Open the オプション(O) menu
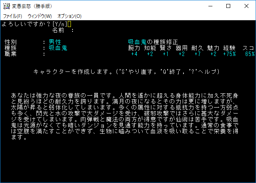The image size is (256, 183). (x=69, y=16)
